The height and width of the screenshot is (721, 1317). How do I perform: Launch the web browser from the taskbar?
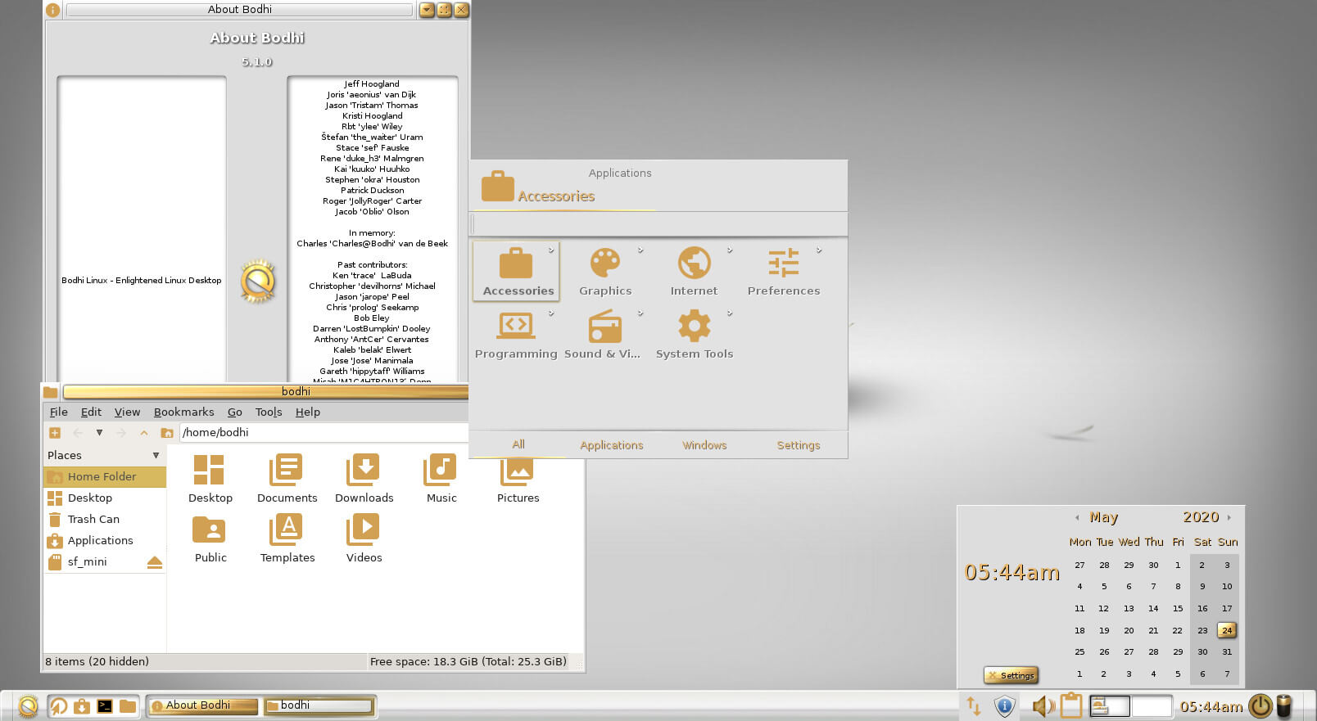click(x=58, y=705)
